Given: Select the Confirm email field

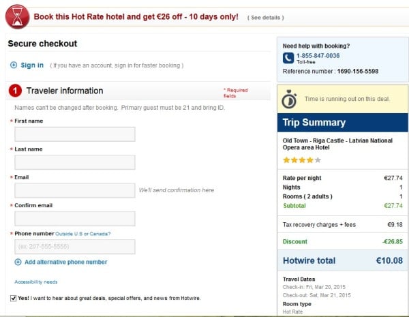Looking at the screenshot, I should pyautogui.click(x=75, y=219).
